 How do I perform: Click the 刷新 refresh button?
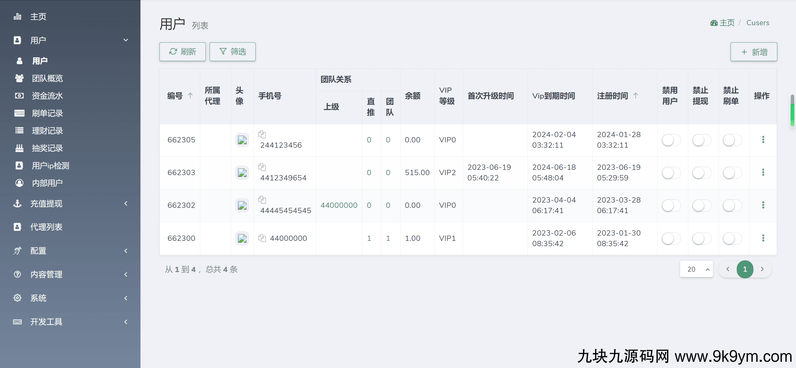pyautogui.click(x=182, y=52)
